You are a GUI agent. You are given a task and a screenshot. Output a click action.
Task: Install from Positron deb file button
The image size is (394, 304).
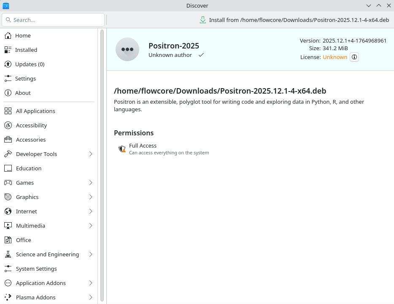click(294, 20)
